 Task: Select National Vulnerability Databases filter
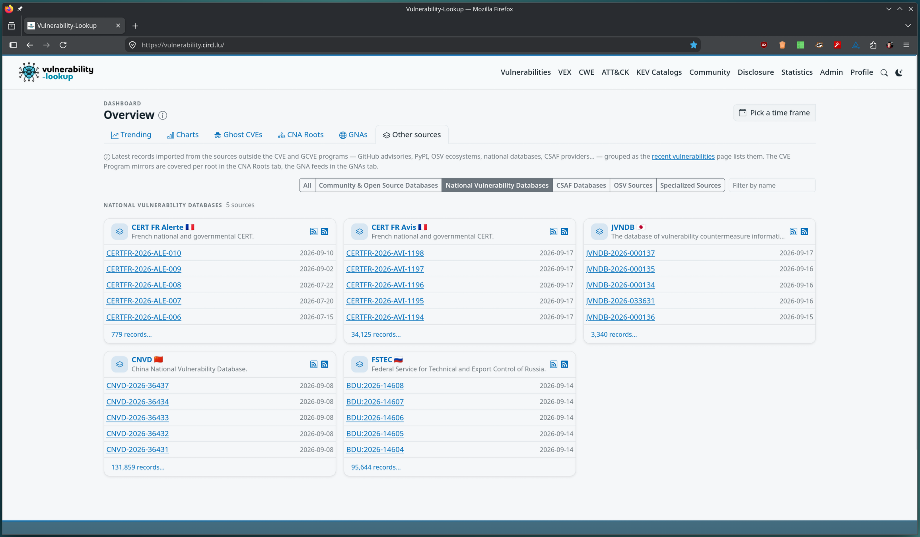(497, 185)
